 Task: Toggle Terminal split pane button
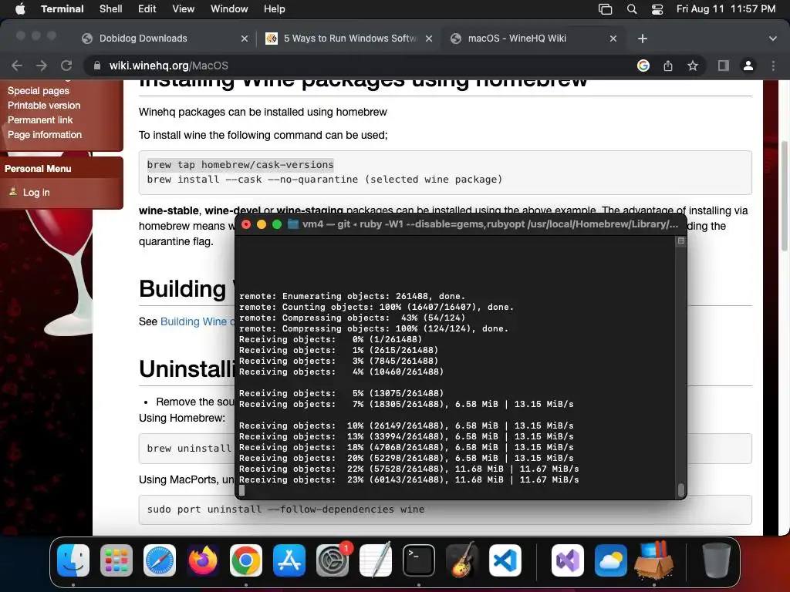[680, 240]
